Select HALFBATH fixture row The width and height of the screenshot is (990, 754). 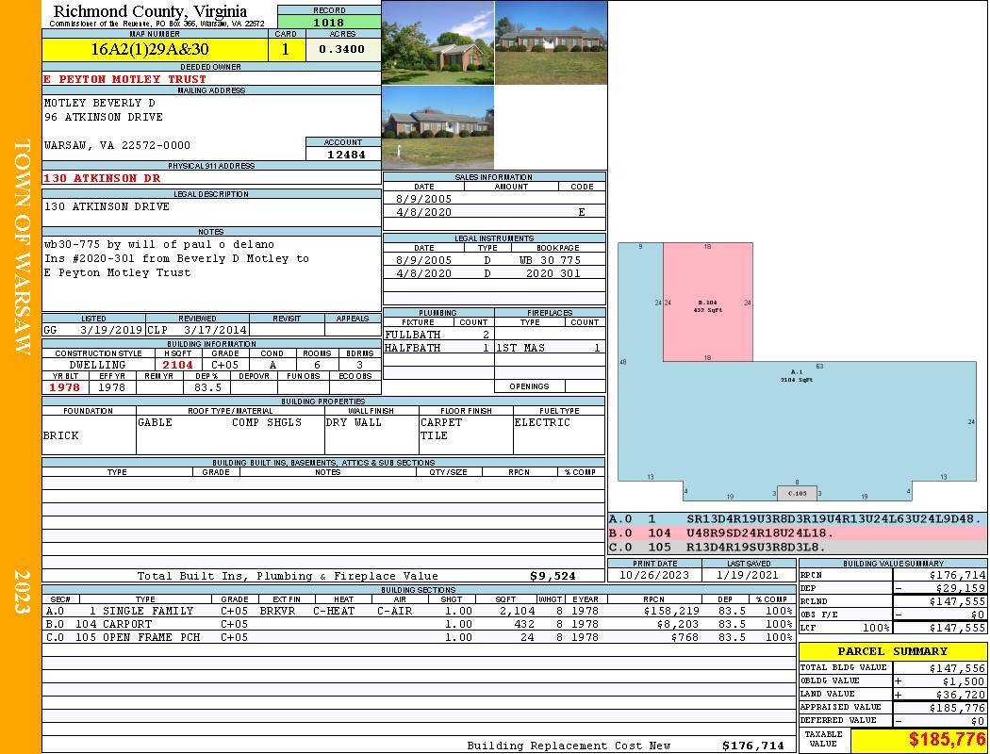(438, 348)
